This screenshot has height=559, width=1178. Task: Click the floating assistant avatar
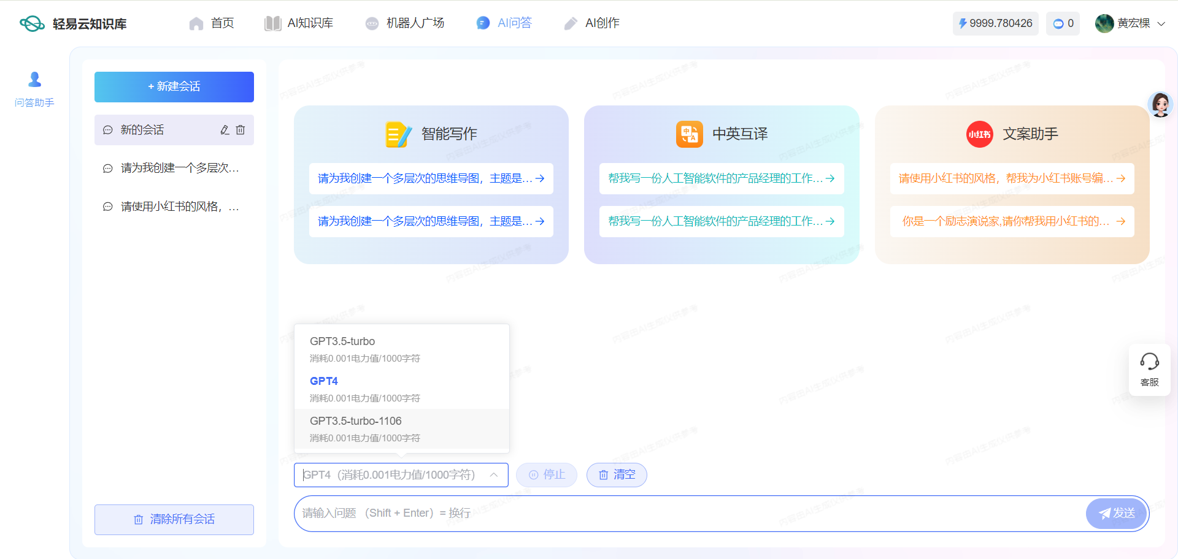pyautogui.click(x=1160, y=105)
